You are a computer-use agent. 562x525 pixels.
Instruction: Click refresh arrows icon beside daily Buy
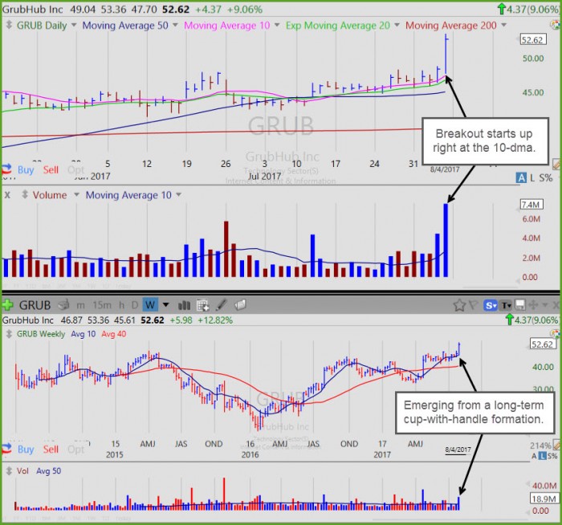point(6,169)
